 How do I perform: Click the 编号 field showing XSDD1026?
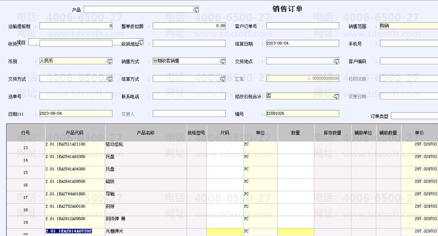coord(300,113)
